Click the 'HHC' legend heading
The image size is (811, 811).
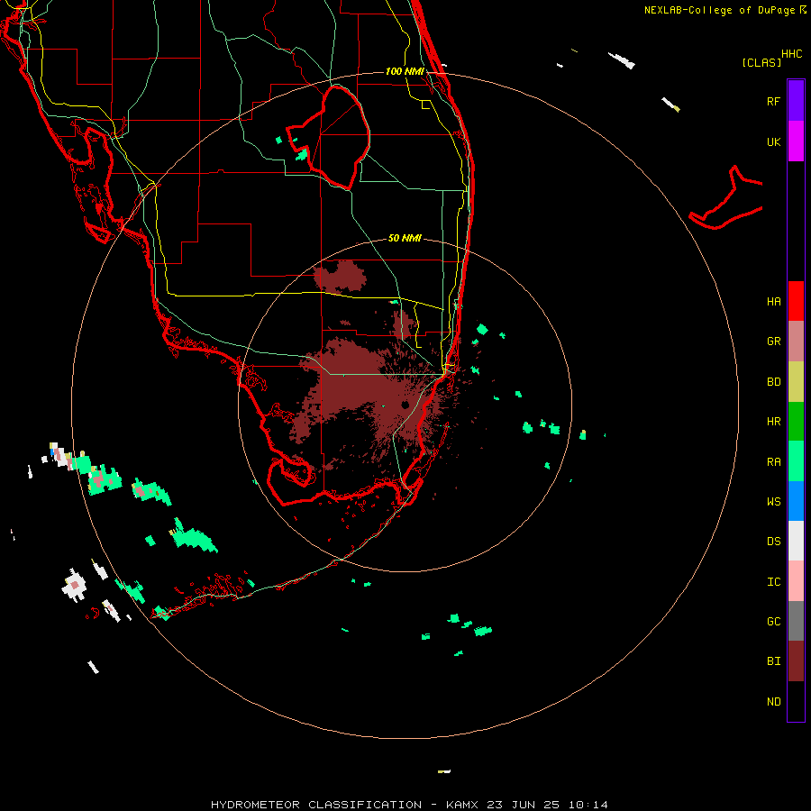[792, 54]
